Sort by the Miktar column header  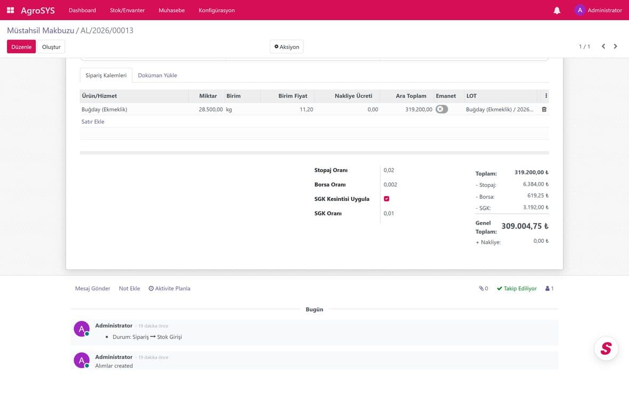coord(208,96)
